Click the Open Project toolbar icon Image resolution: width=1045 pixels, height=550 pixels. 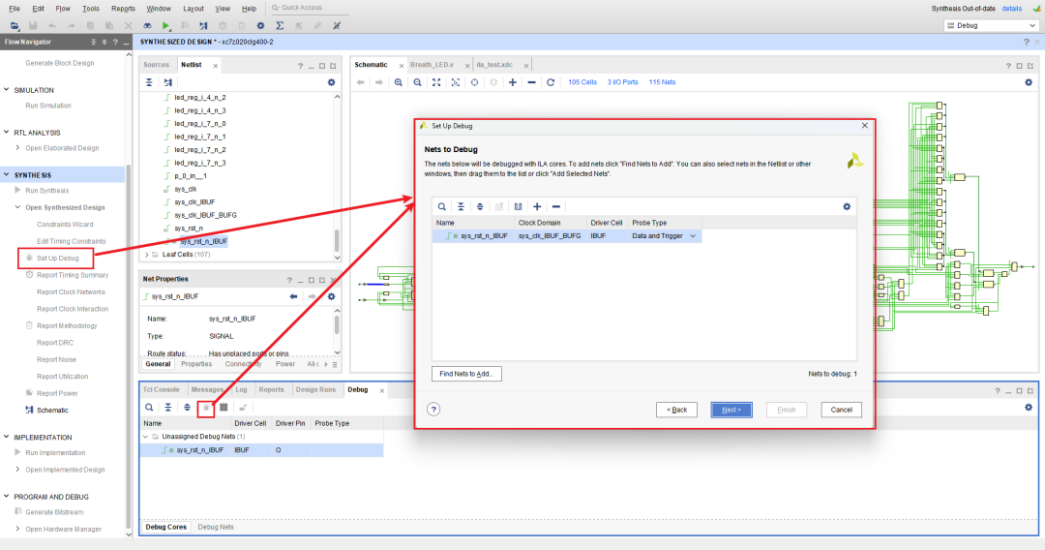(14, 26)
